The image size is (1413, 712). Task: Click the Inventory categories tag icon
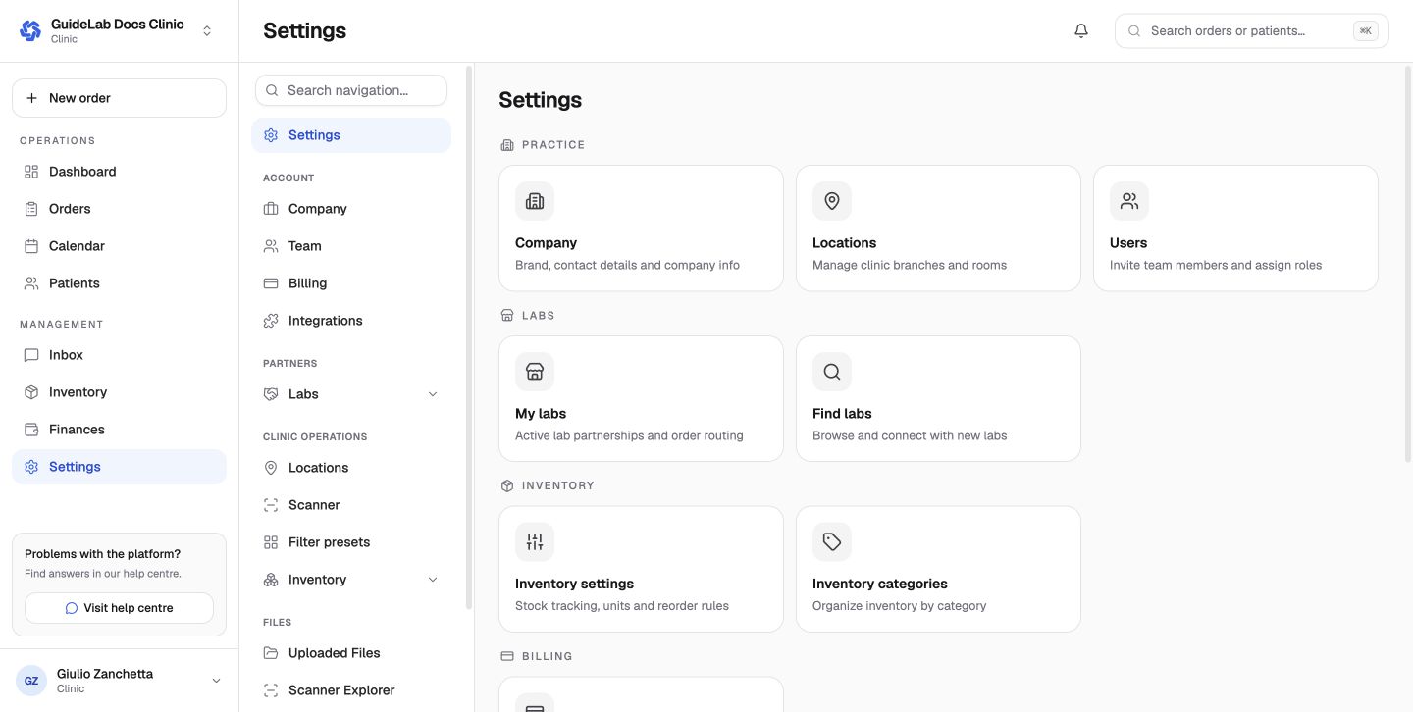coord(832,541)
